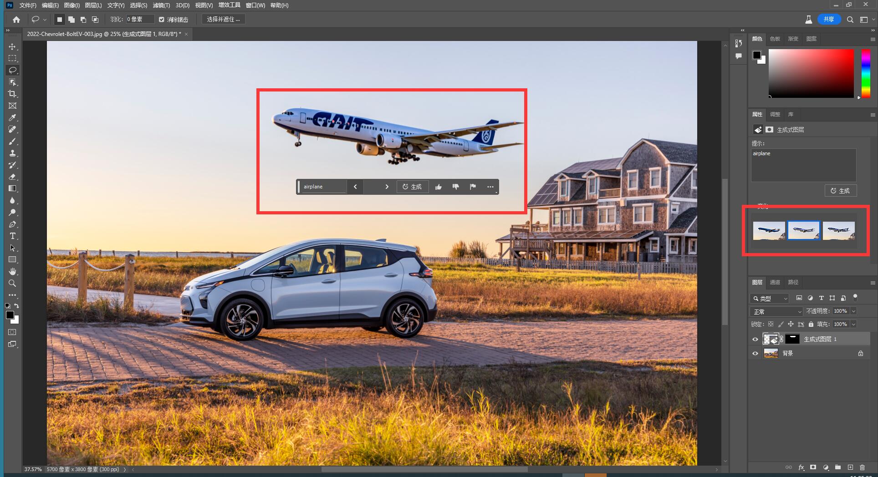Select the Object Selection tool
The height and width of the screenshot is (477, 878).
[x=12, y=82]
